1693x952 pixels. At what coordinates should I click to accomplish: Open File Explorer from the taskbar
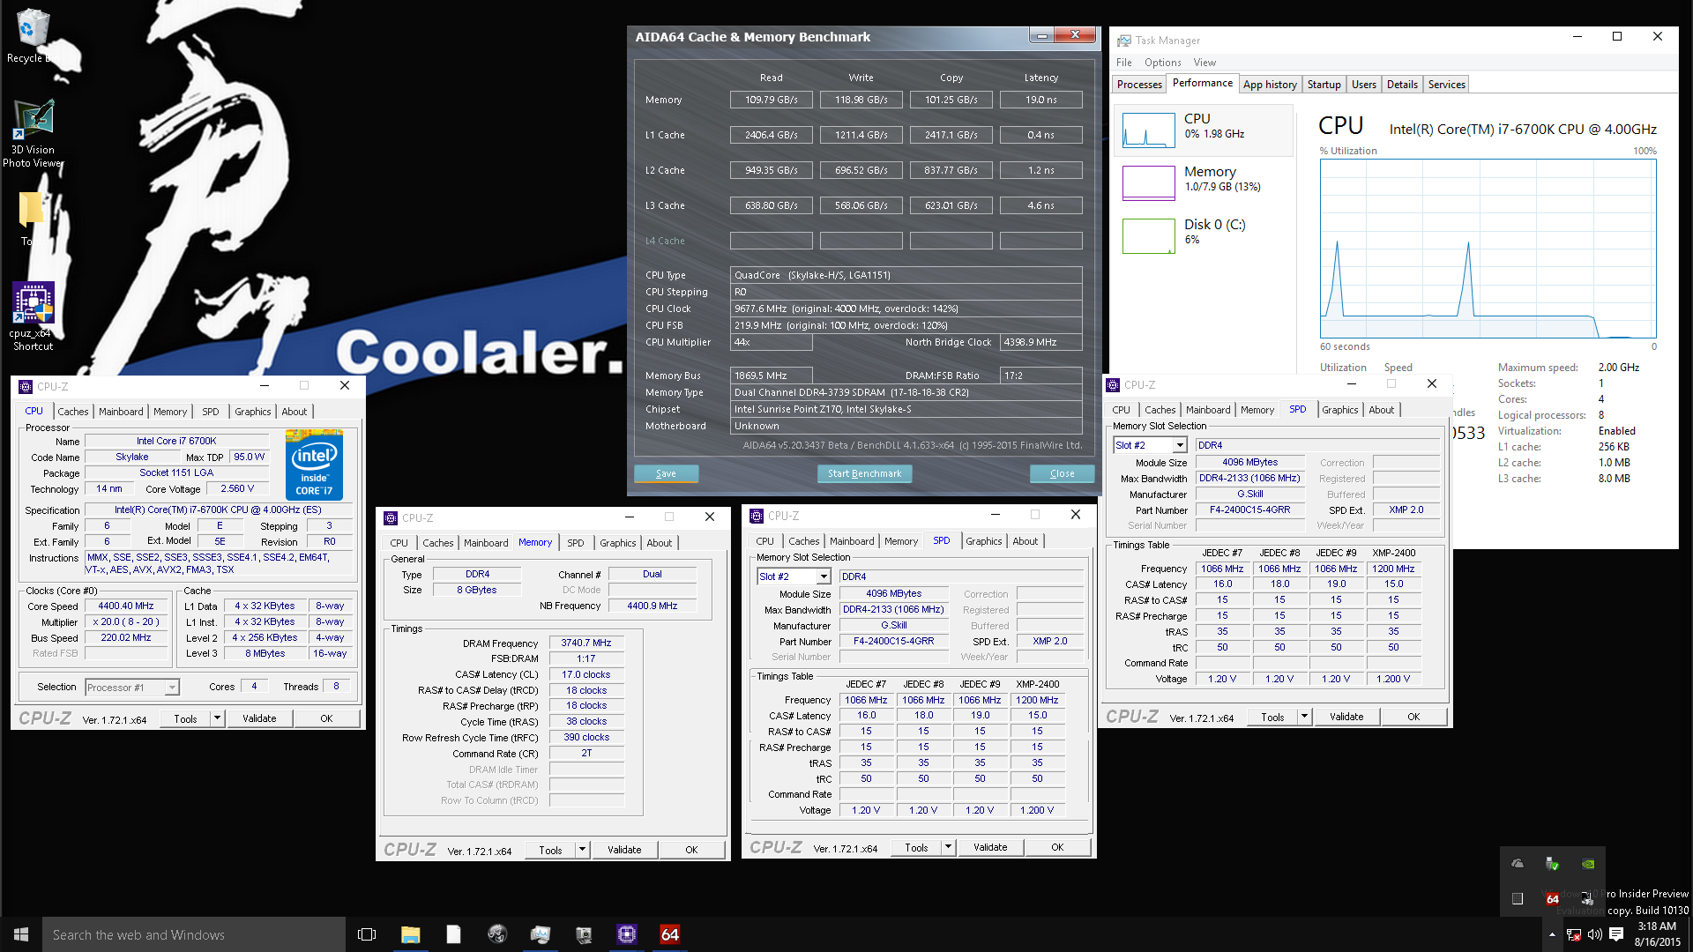(410, 934)
